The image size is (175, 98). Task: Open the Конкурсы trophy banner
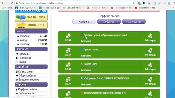coord(31,25)
